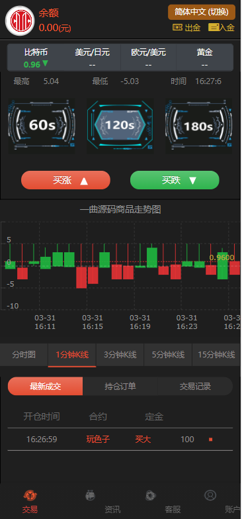The height and width of the screenshot is (519, 242).
Task: Select the 比特币 Bitcoin product tab
Action: coord(36,58)
